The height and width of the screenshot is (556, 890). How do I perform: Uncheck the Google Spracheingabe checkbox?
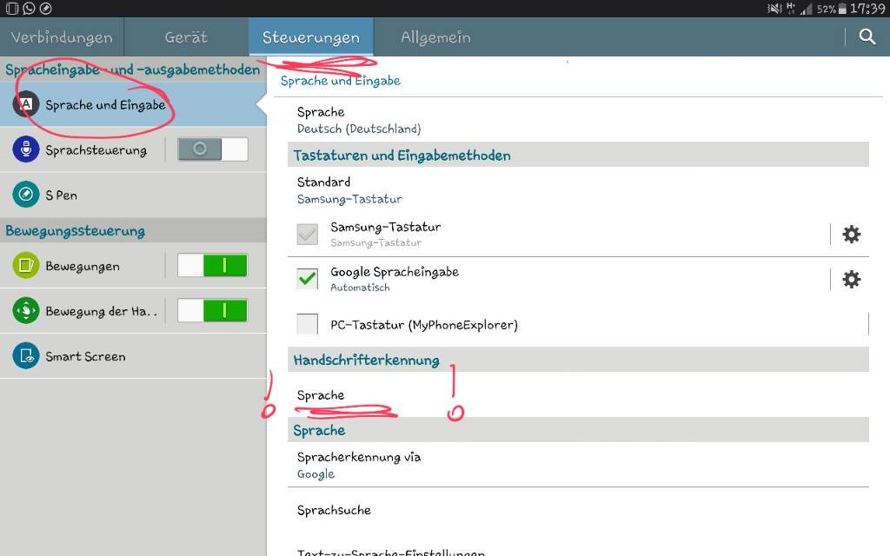(x=307, y=279)
